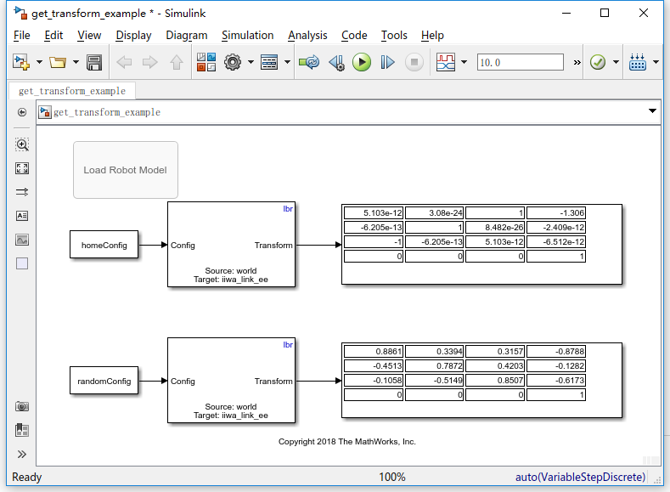Image resolution: width=670 pixels, height=492 pixels.
Task: Show more toolbar items via double chevron
Action: click(577, 62)
